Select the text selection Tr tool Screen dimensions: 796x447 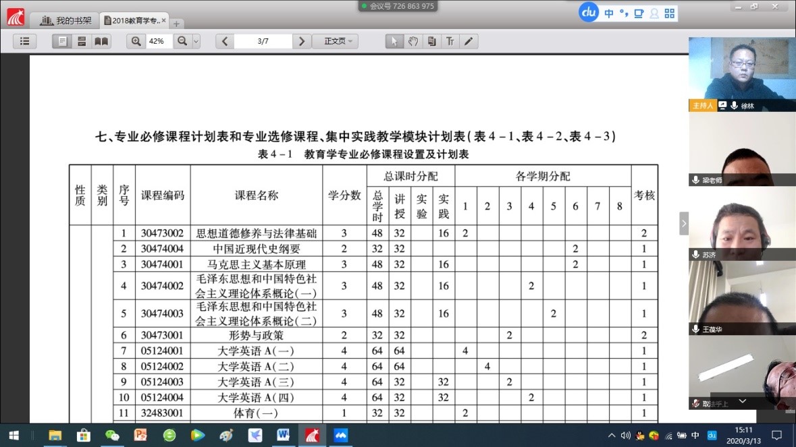click(450, 41)
